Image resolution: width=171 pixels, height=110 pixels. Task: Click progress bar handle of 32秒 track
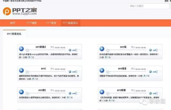point(27,50)
